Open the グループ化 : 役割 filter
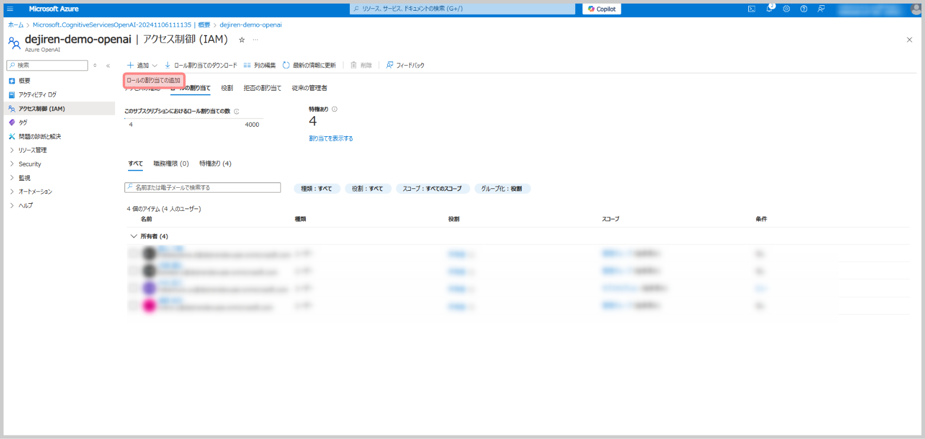 (502, 188)
